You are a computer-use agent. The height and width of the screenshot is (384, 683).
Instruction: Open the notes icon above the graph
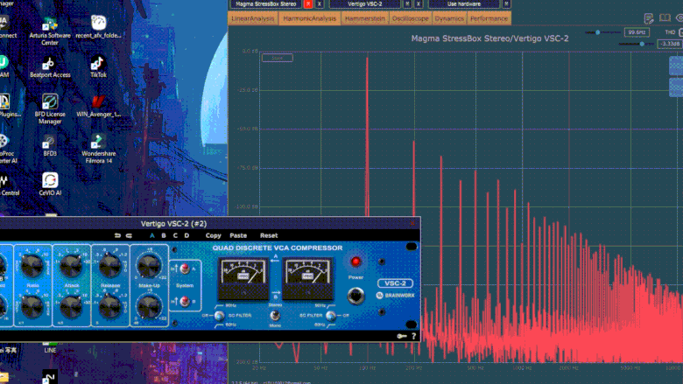649,18
